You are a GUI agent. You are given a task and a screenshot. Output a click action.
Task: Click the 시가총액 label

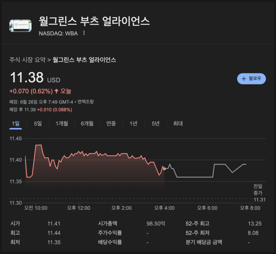pos(107,223)
